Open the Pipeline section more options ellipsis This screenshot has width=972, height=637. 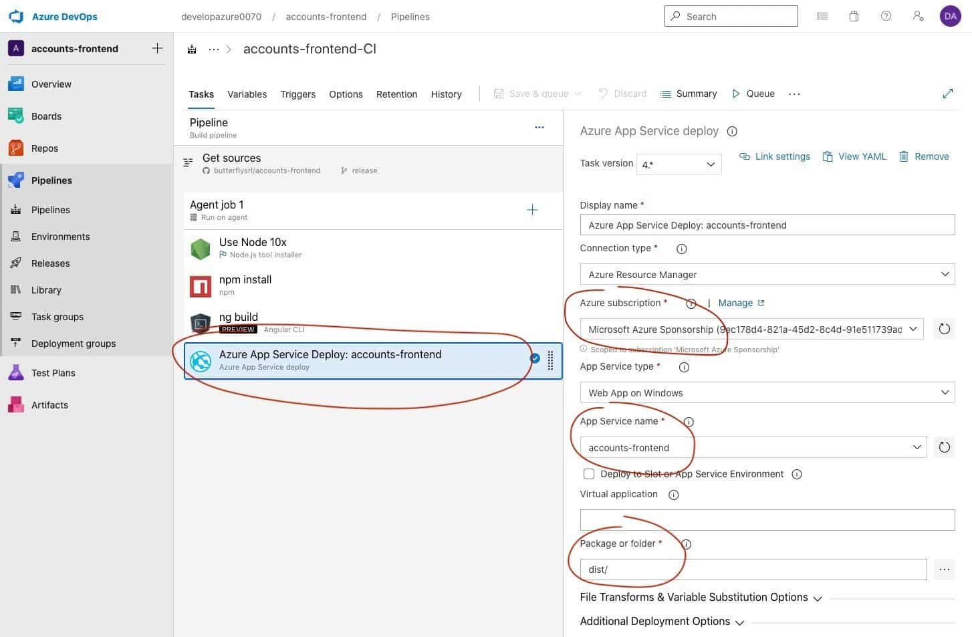pyautogui.click(x=539, y=127)
